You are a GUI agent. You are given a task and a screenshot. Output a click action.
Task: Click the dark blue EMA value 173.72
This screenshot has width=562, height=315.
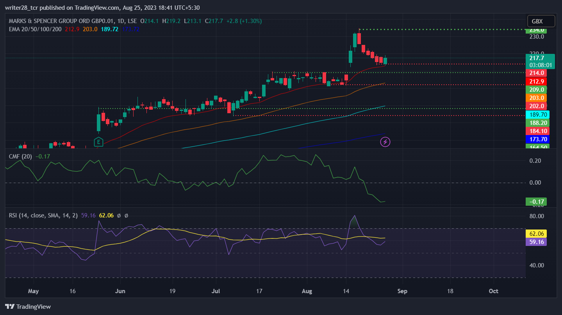coord(130,29)
